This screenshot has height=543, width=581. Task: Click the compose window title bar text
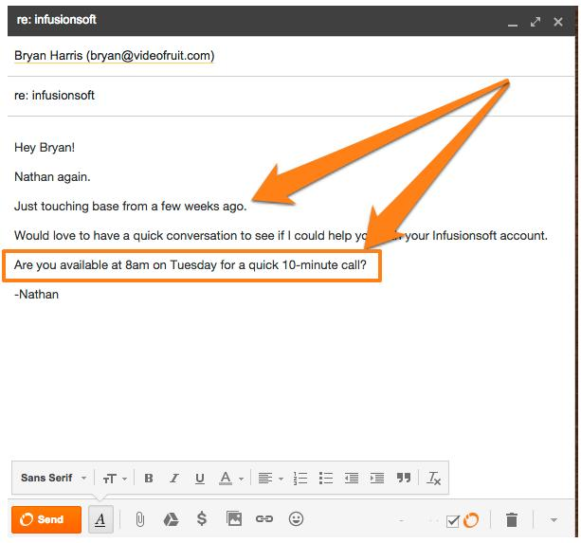56,19
